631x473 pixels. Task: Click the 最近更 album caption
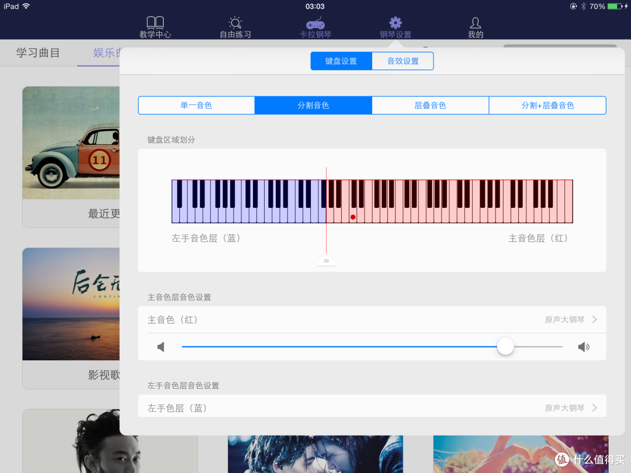coord(104,214)
